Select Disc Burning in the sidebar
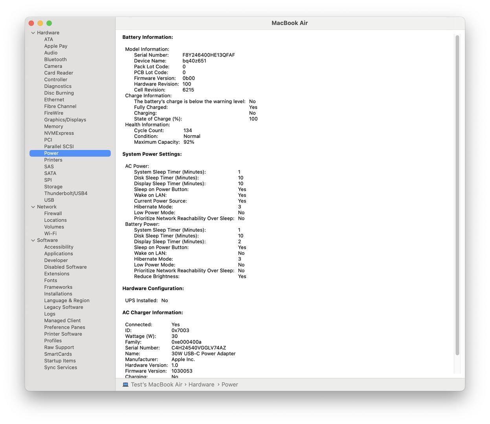This screenshot has height=424, width=490. 59,93
